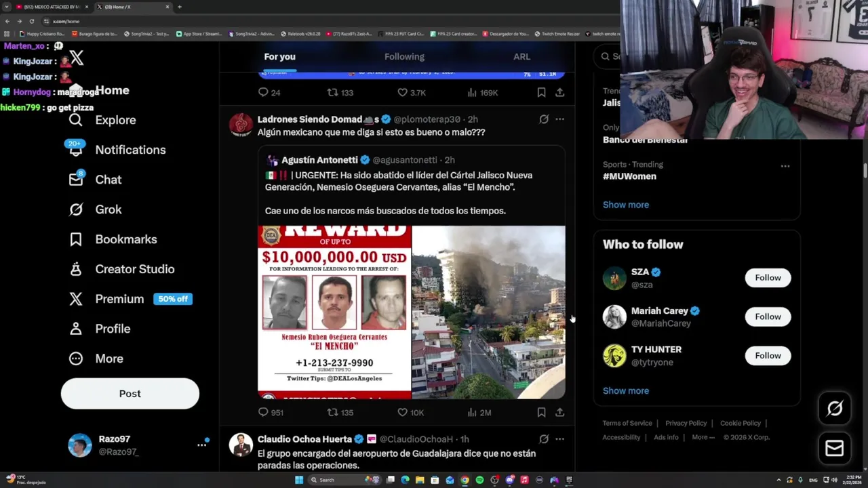The width and height of the screenshot is (868, 488).
Task: Open Spotify from the taskbar
Action: pos(479,480)
